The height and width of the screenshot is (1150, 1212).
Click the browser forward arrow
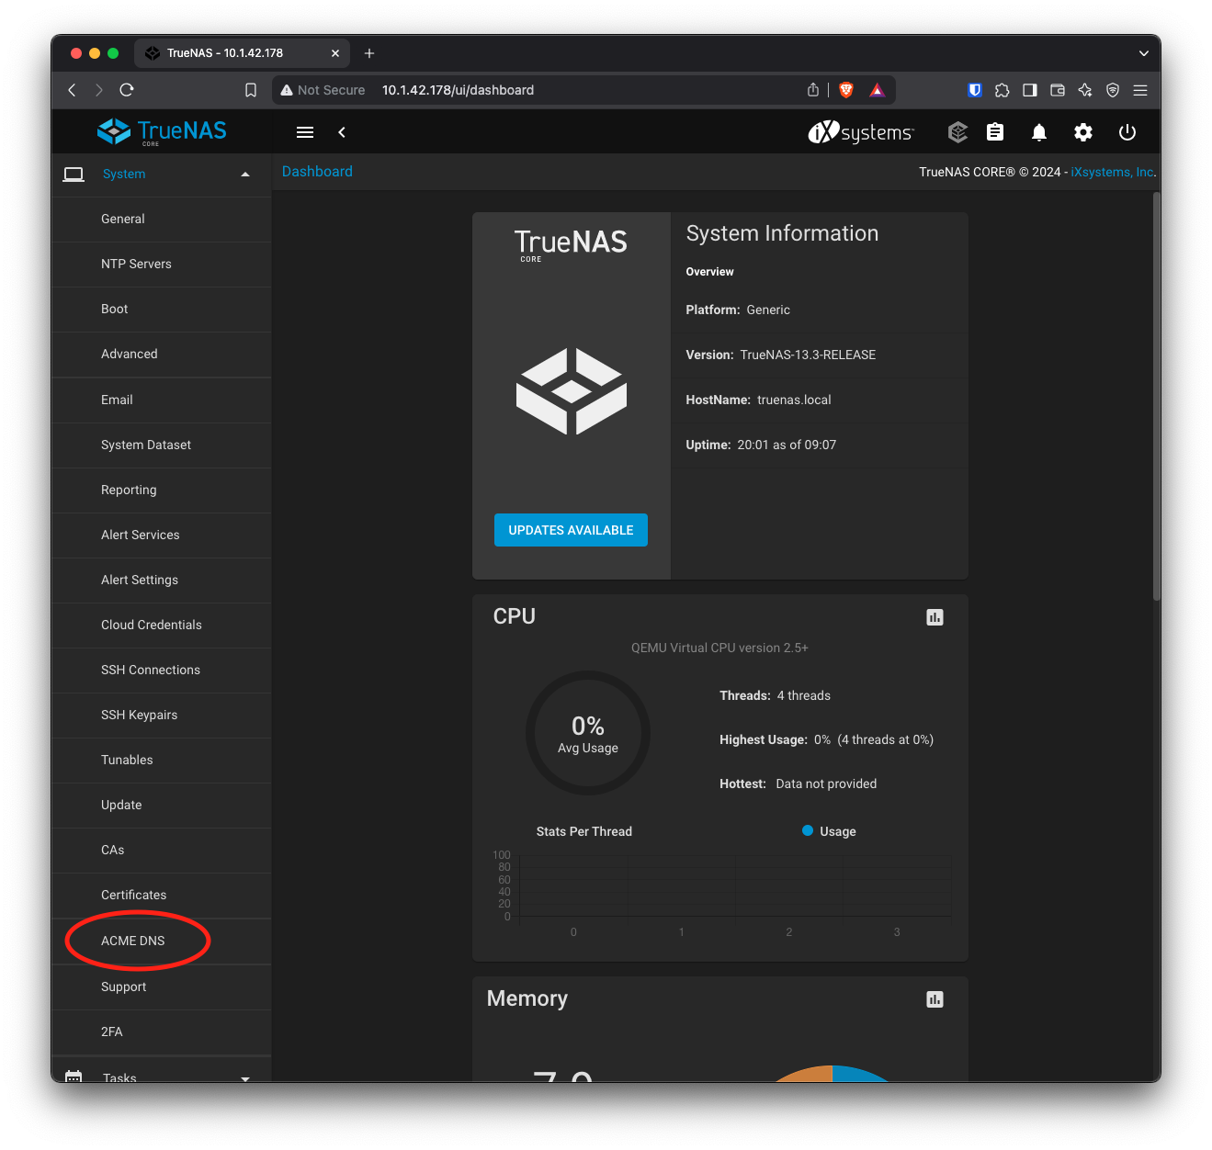coord(99,90)
